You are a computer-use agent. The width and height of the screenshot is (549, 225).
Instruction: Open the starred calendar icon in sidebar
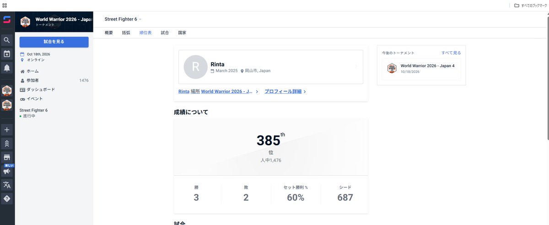click(x=7, y=54)
